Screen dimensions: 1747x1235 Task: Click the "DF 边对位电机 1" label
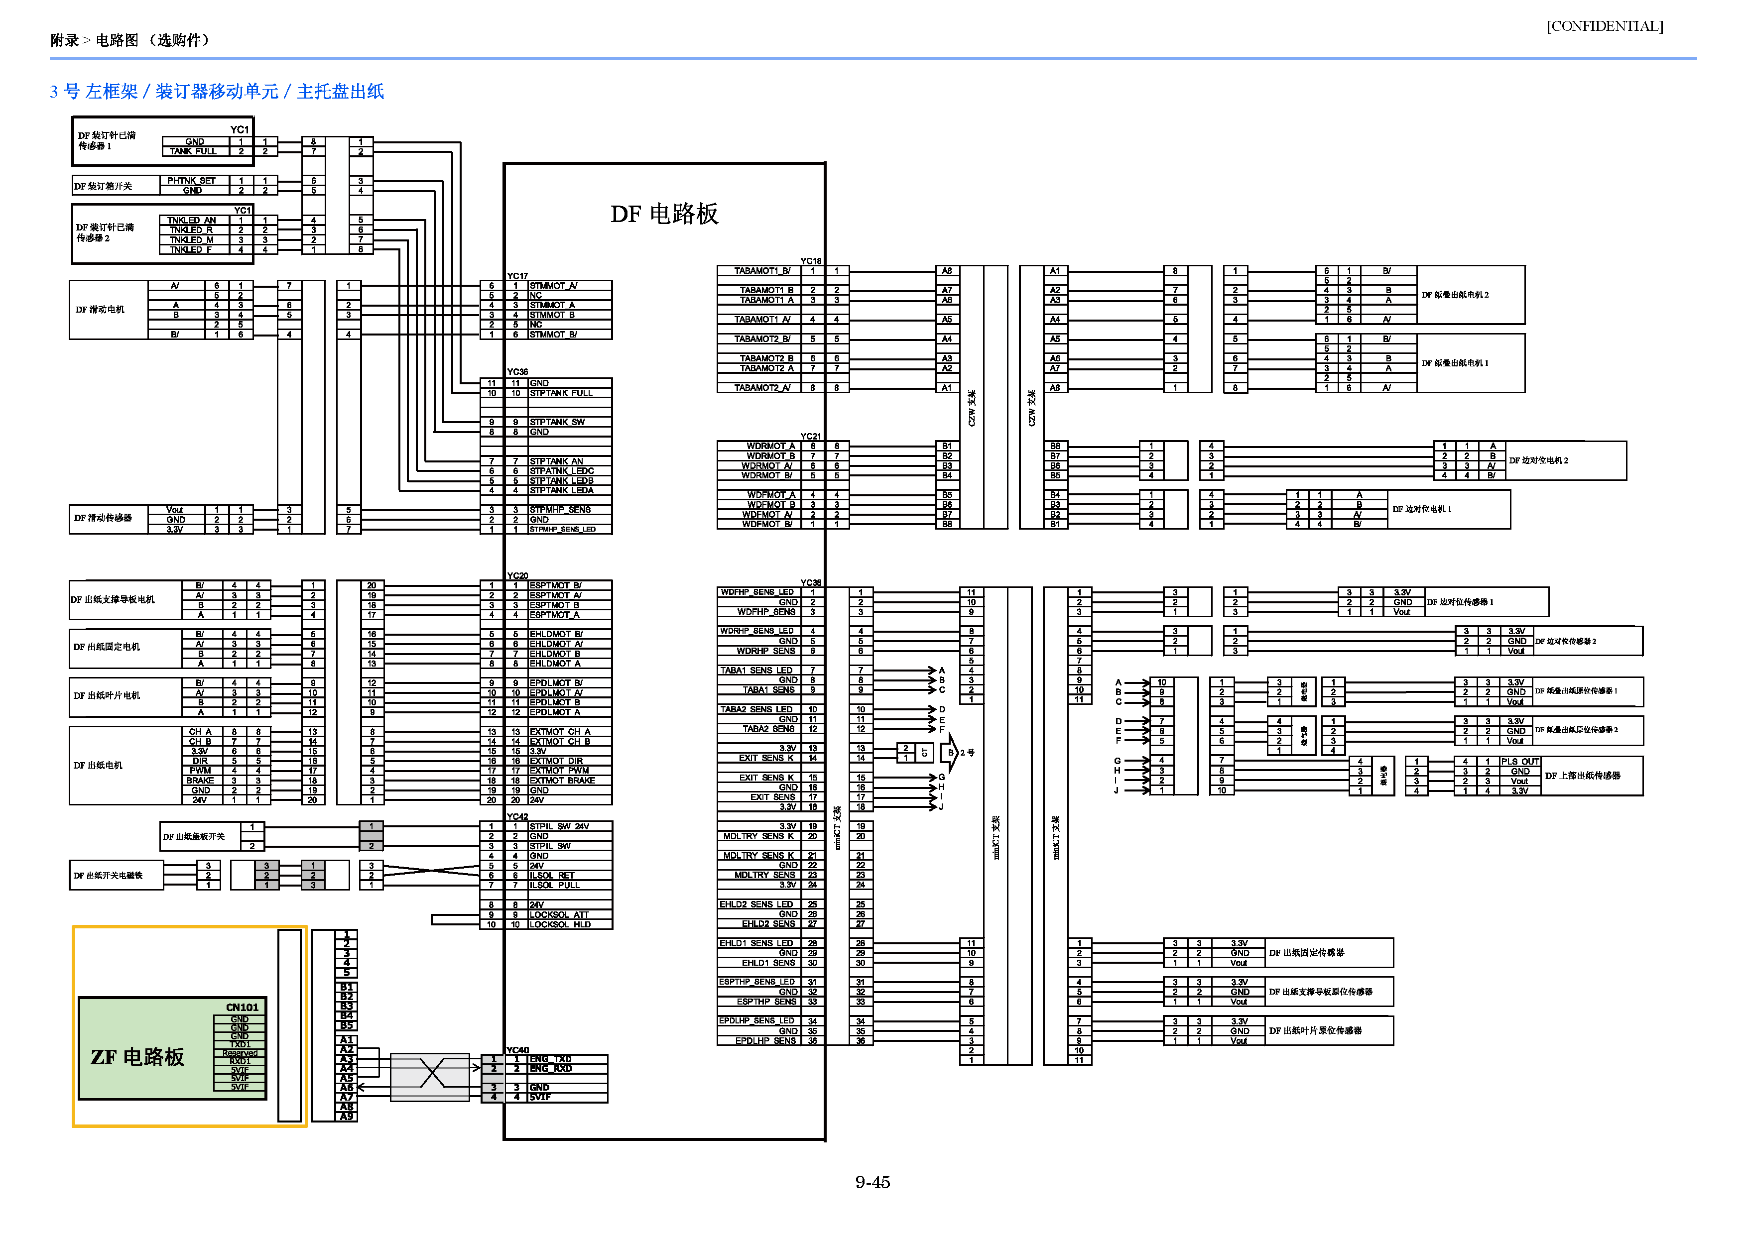point(1422,509)
